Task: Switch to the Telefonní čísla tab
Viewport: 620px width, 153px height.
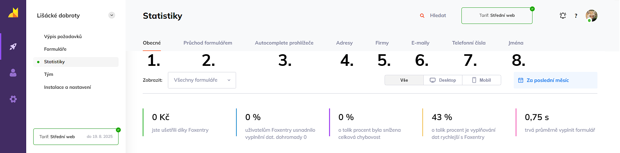Action: 469,43
